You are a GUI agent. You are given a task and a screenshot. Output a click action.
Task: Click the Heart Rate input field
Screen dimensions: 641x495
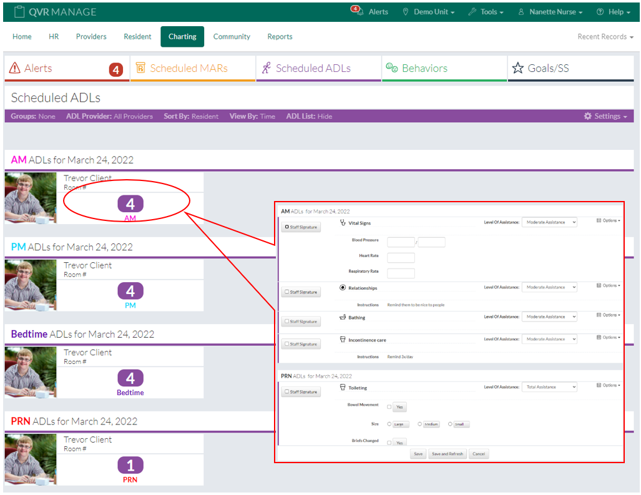tap(401, 258)
